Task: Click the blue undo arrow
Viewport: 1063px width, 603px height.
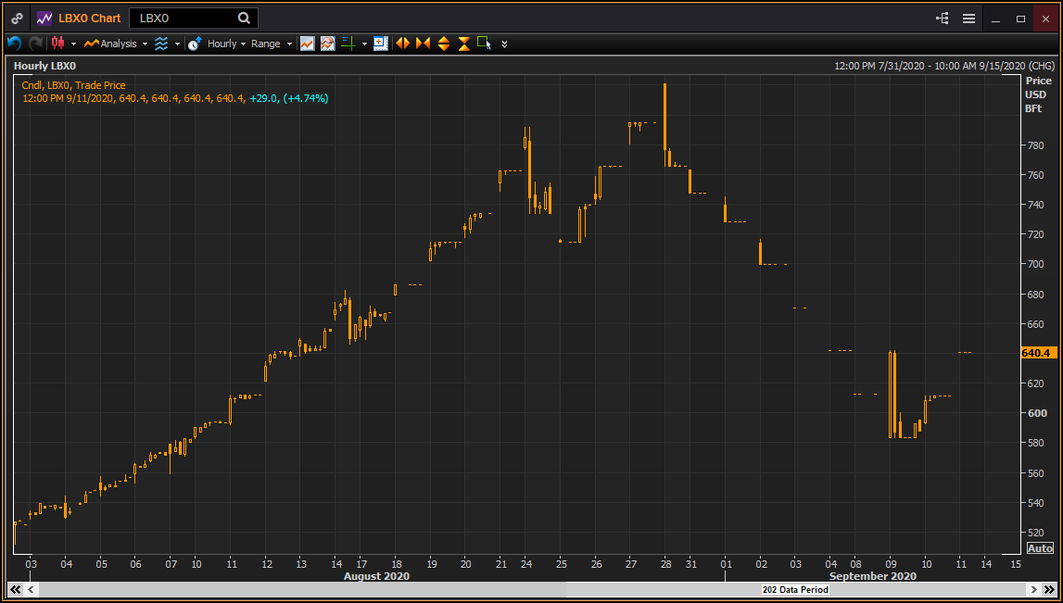Action: coord(14,44)
